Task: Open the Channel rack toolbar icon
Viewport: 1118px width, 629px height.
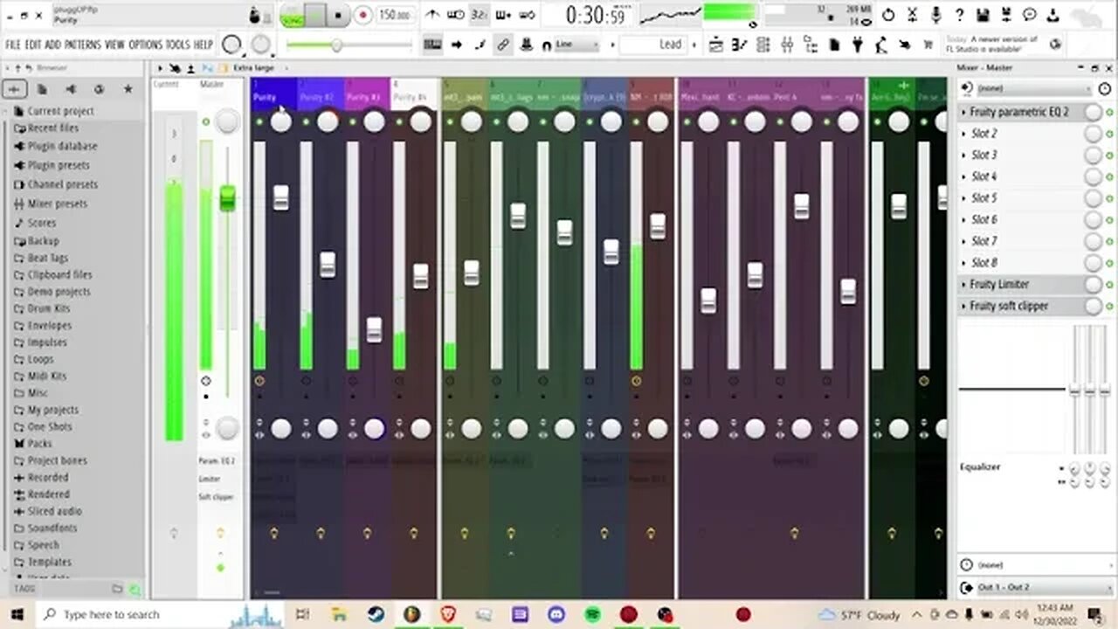Action: [763, 45]
